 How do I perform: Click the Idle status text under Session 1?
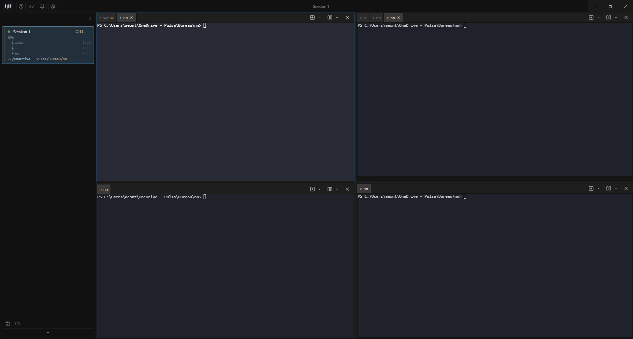[11, 37]
